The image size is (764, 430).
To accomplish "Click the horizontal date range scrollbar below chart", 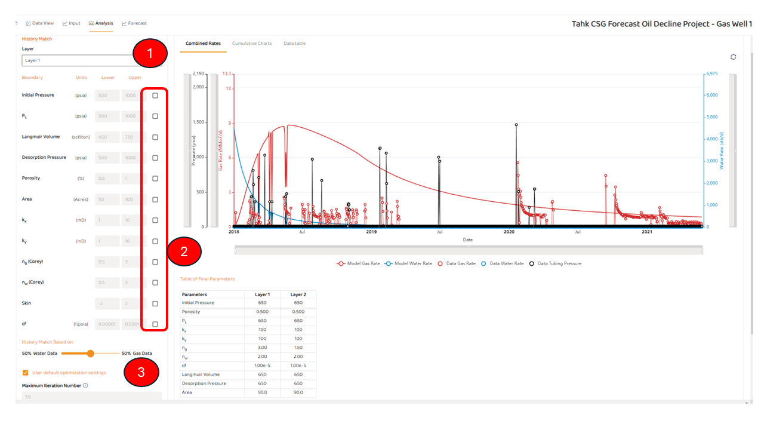I will [469, 250].
